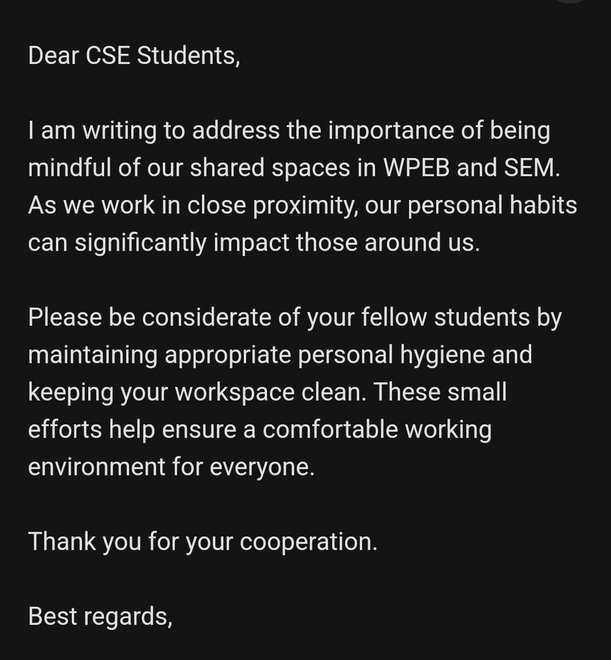
Task: Click the words 'personal habits'
Action: click(x=492, y=205)
